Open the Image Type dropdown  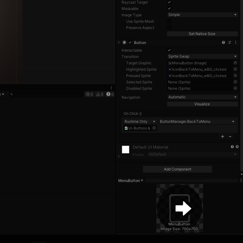click(x=202, y=15)
